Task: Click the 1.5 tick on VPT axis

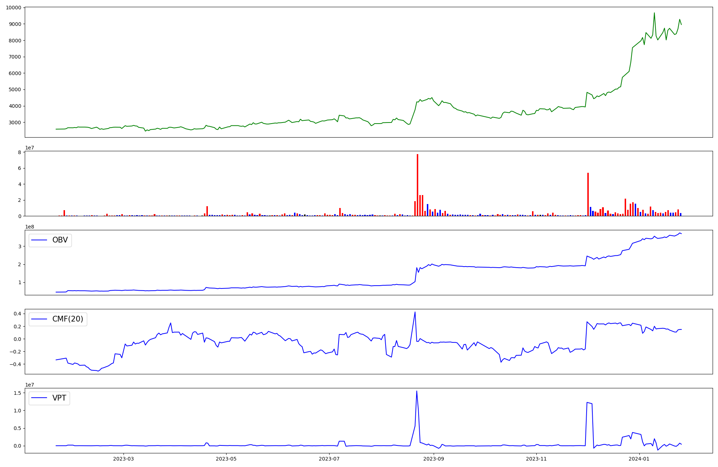Action: tap(17, 393)
